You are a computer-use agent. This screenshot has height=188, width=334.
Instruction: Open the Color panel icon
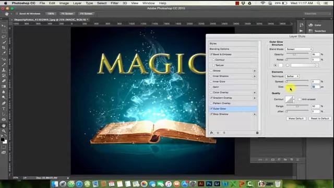(x=311, y=25)
